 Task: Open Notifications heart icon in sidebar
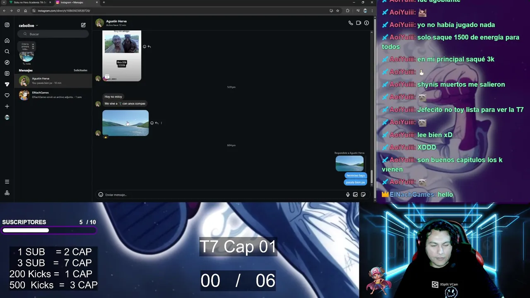point(7,95)
